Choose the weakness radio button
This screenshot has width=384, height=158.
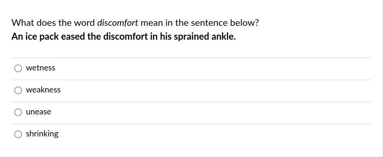tap(18, 90)
